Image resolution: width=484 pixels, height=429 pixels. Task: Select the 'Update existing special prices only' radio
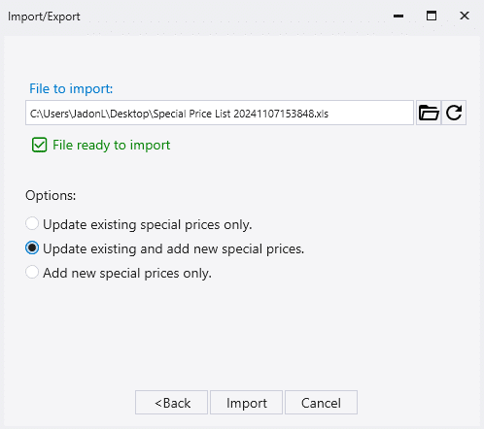point(32,223)
